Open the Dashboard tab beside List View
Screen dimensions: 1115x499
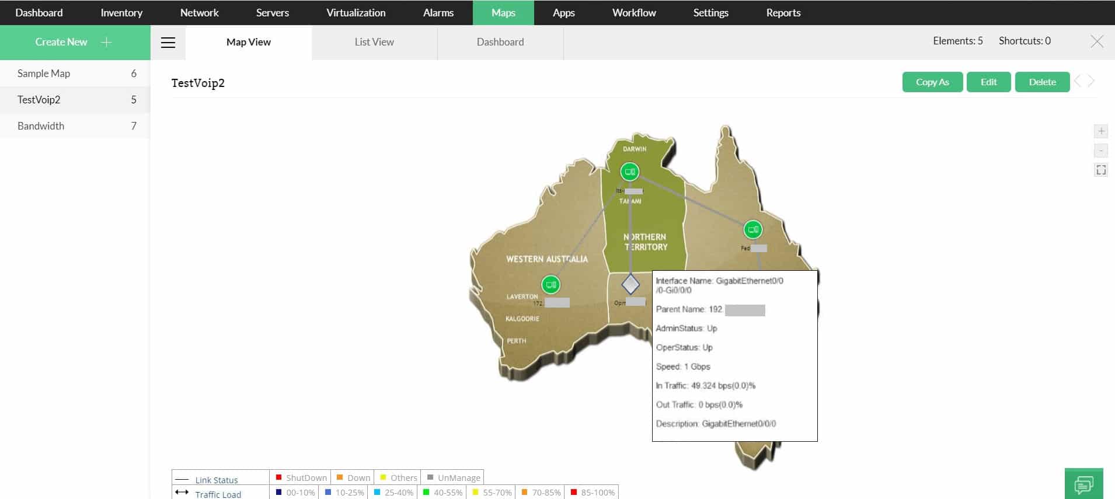pos(500,42)
